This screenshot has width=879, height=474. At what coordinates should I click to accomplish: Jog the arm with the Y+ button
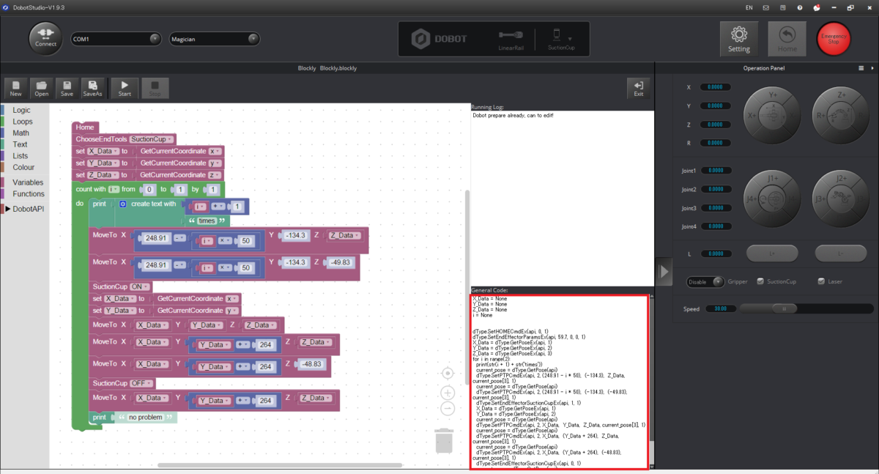[773, 95]
